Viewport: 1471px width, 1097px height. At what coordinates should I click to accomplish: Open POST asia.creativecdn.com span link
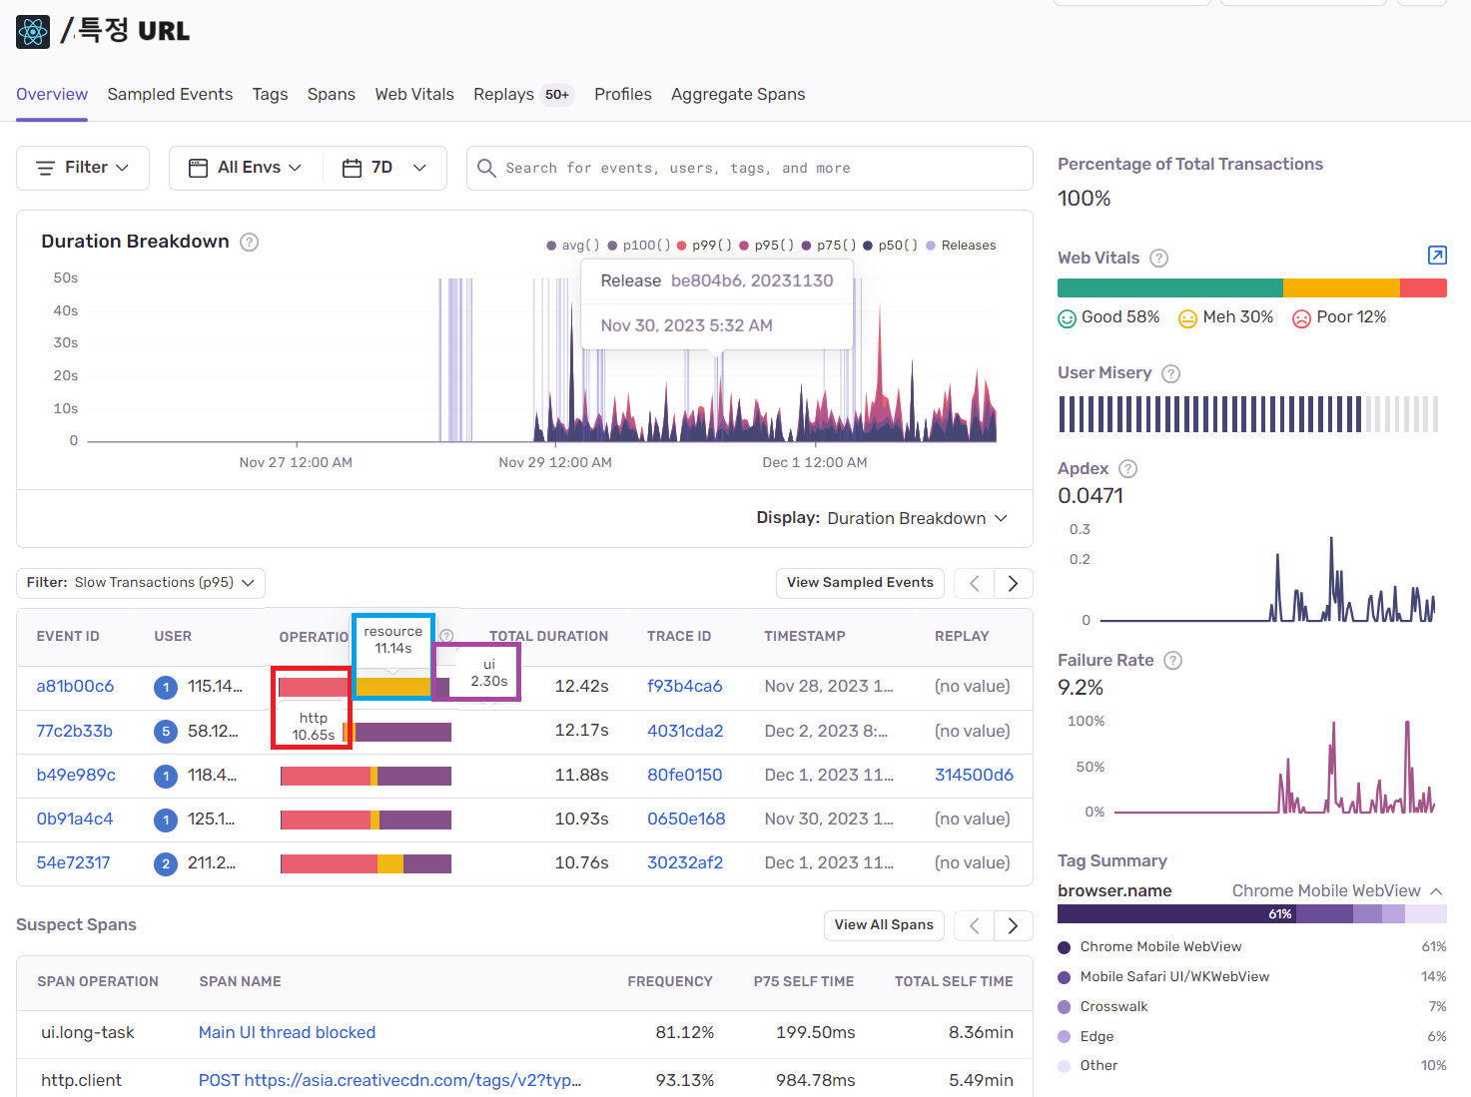click(389, 1081)
